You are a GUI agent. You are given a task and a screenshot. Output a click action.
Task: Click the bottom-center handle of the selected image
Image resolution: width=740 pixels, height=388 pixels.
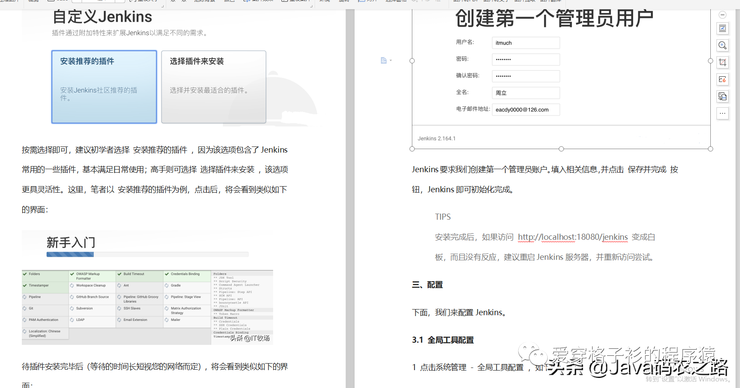[x=561, y=149]
